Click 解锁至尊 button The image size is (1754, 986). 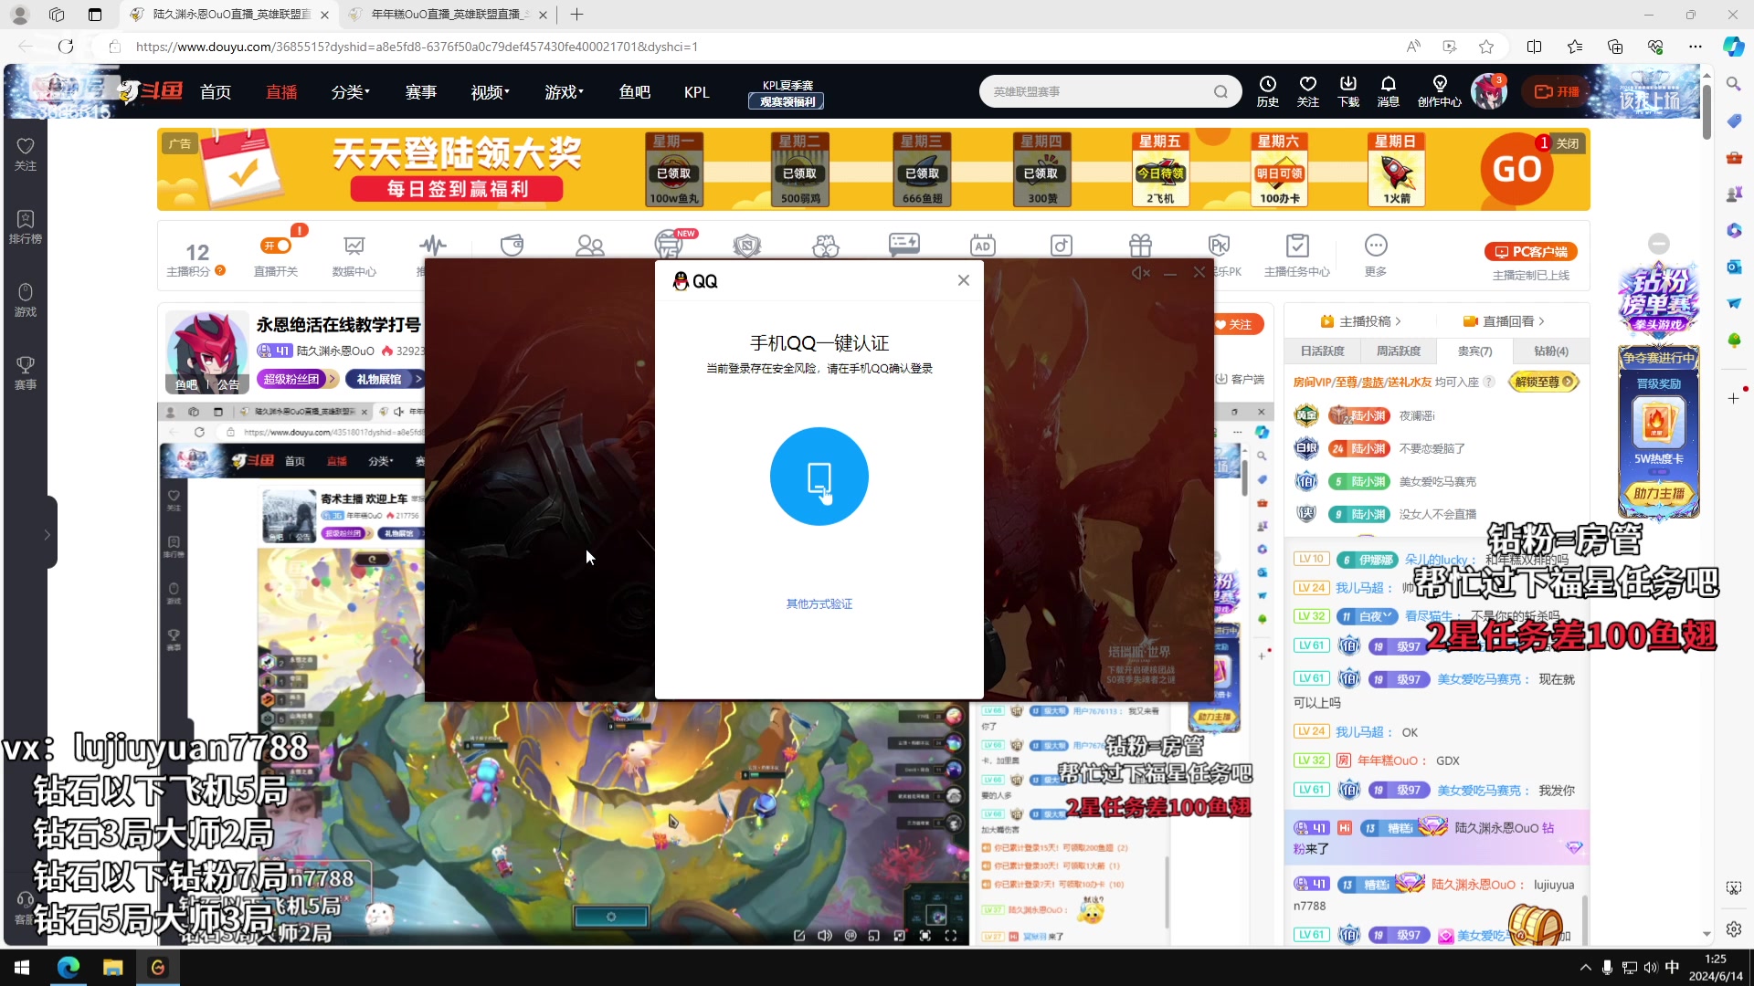tap(1543, 383)
